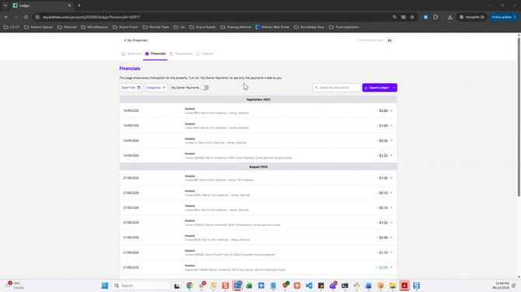Click the Windows taskbar search box
The width and height of the screenshot is (521, 292).
(x=142, y=286)
